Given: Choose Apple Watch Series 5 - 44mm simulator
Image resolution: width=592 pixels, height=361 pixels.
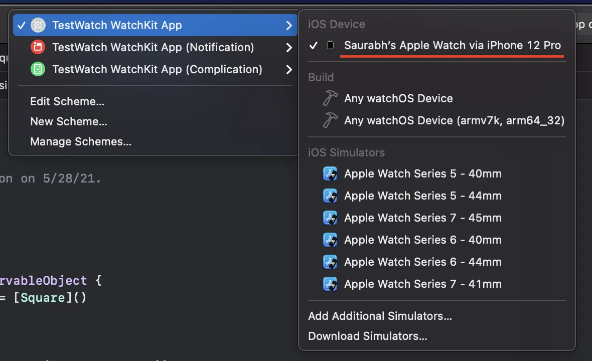Looking at the screenshot, I should [x=422, y=196].
